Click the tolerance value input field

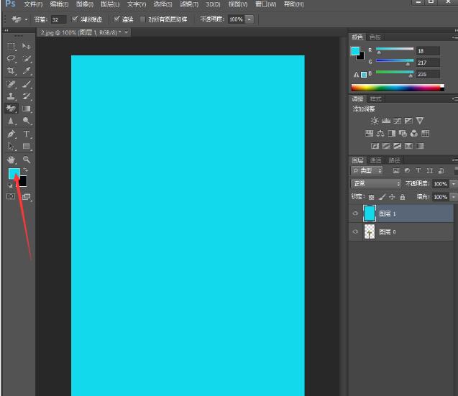click(58, 19)
